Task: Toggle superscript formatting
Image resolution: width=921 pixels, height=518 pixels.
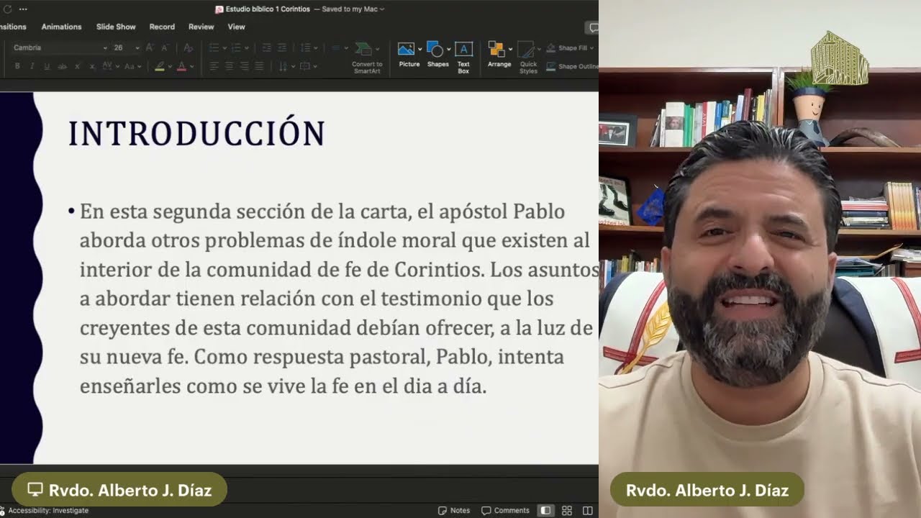Action: click(78, 66)
